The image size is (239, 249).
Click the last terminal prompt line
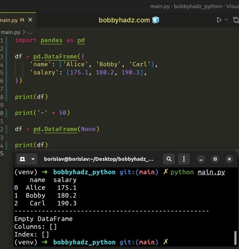(x=91, y=242)
